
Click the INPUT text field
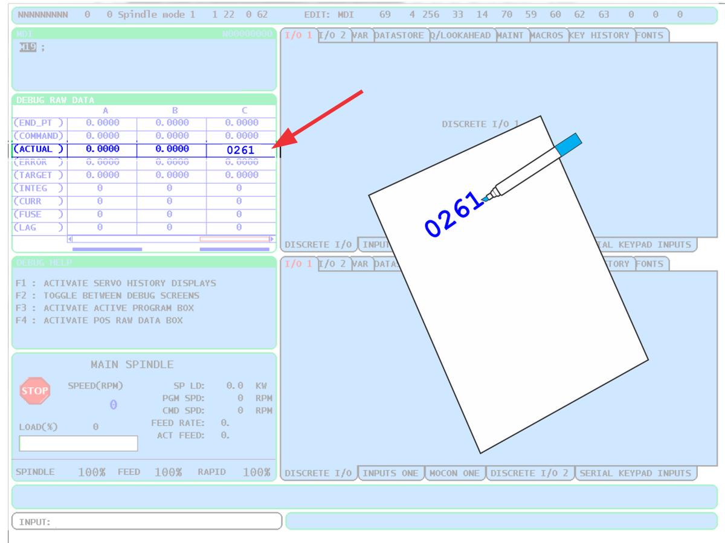point(147,521)
